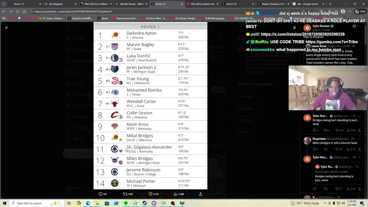
Task: Open Grok icon beside Tyler Rucker's name
Action: (x=354, y=26)
